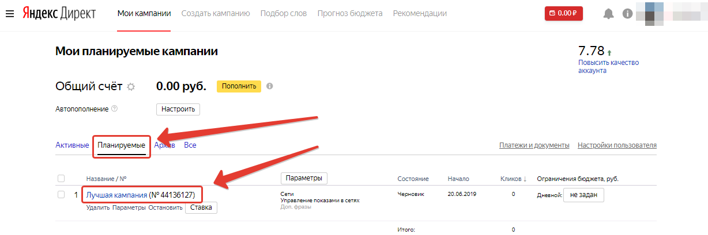Open Подбор слов
The height and width of the screenshot is (235, 708).
pos(284,13)
